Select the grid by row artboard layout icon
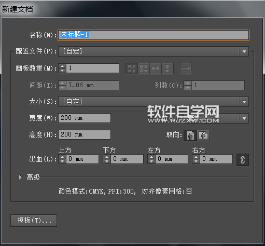 [132, 69]
